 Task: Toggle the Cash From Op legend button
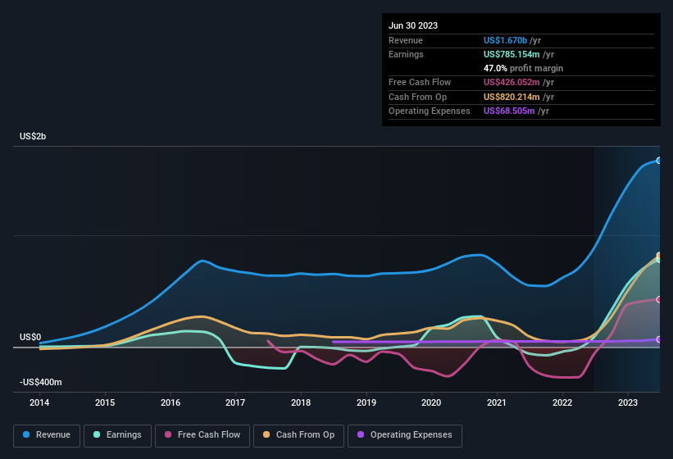pos(298,434)
